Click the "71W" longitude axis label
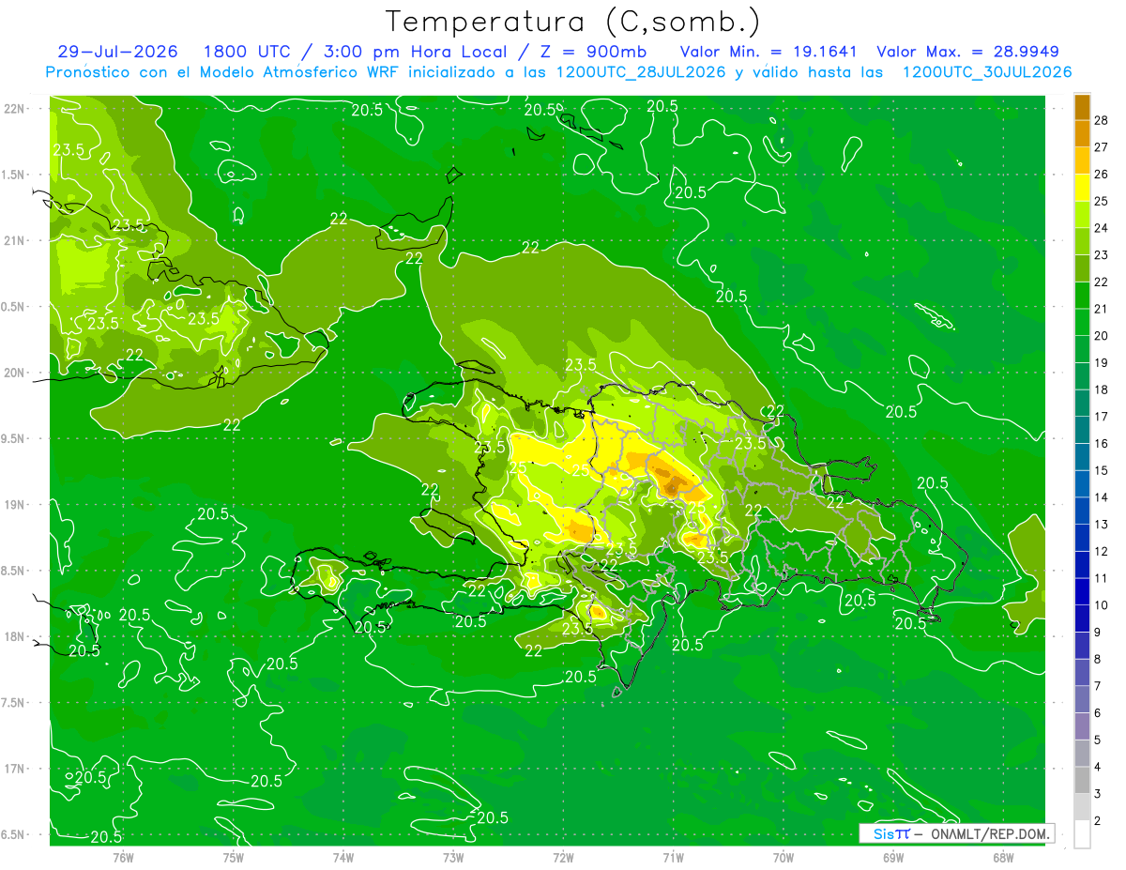Screen dimensions: 1126x870 pos(673,858)
